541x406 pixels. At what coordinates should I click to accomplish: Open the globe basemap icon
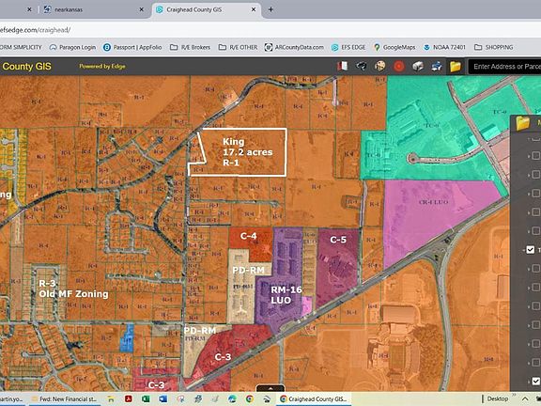379,66
